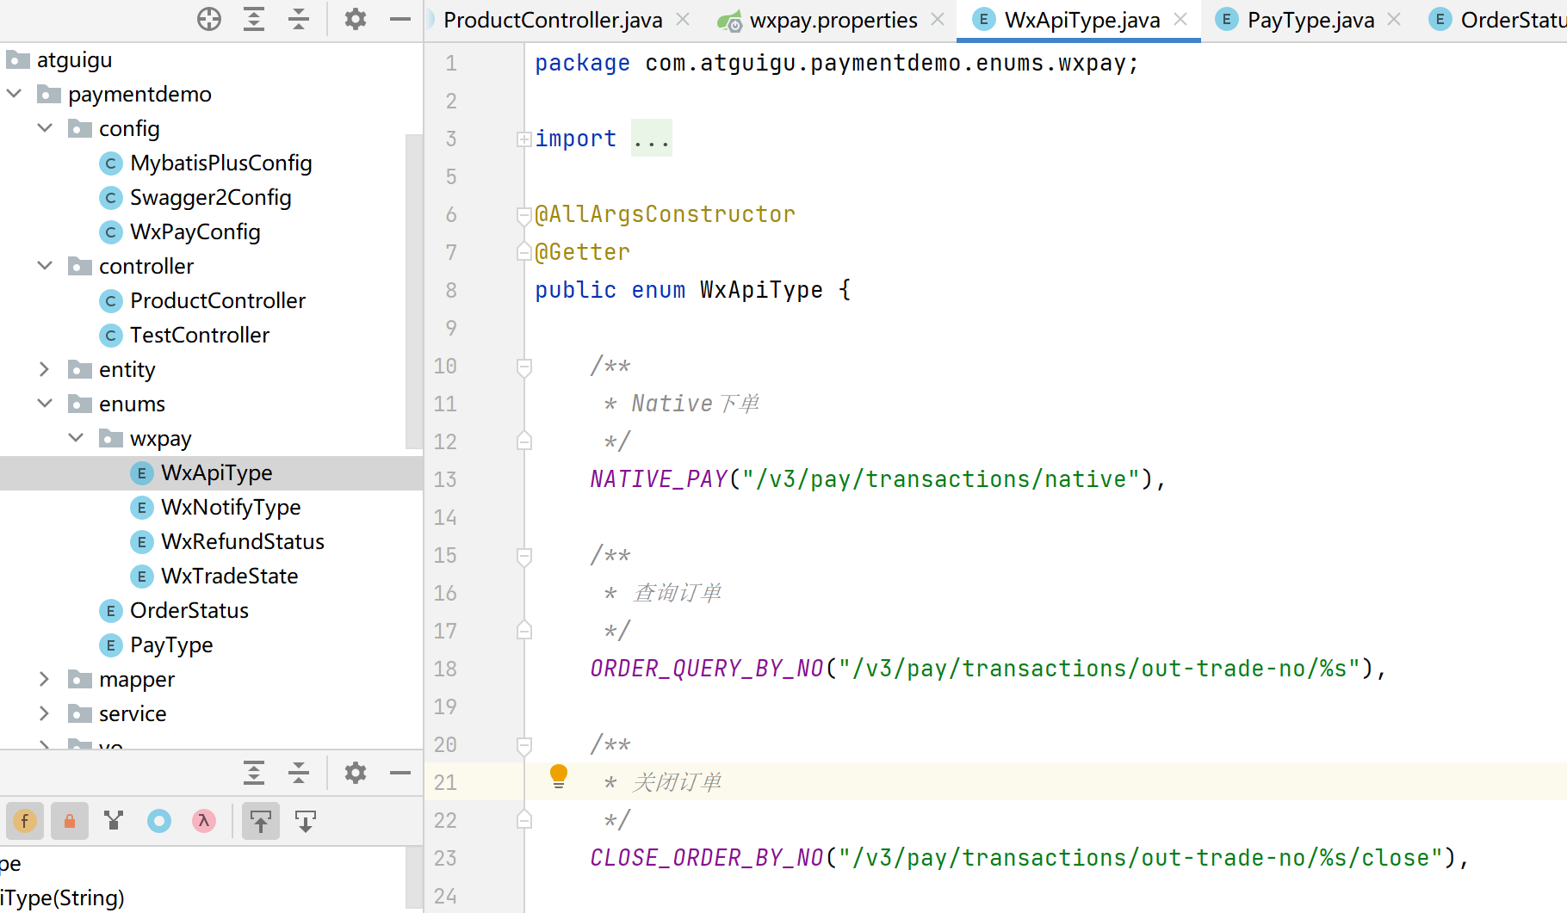Fold the Javadoc comment at line 15
The height and width of the screenshot is (913, 1567).
[x=523, y=556]
